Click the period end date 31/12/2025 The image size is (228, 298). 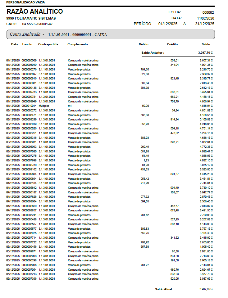coord(204,24)
